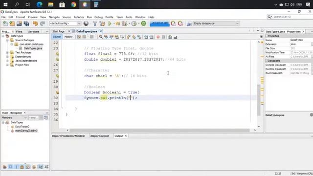Switch to the Report Problems Window tab

coord(68,136)
